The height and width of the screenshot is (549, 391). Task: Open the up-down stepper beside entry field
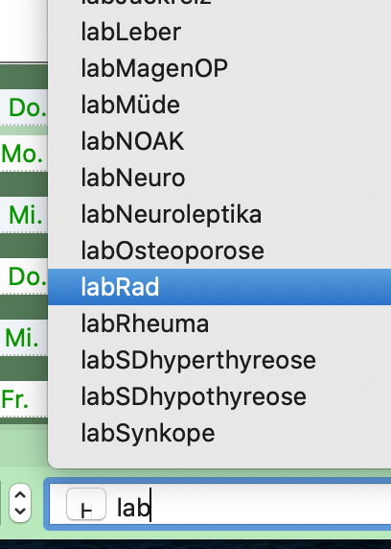[x=20, y=503]
